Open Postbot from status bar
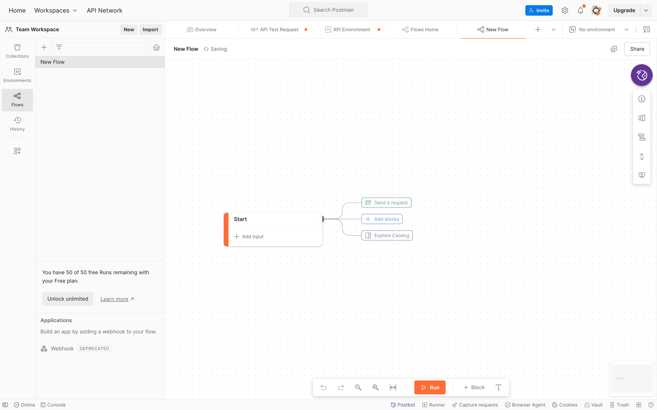Screen dimensions: 657x410 [403, 405]
